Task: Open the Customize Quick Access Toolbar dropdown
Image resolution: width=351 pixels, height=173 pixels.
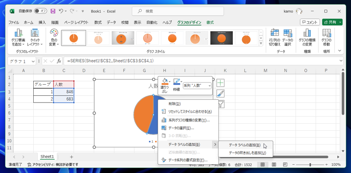Action: pos(83,11)
